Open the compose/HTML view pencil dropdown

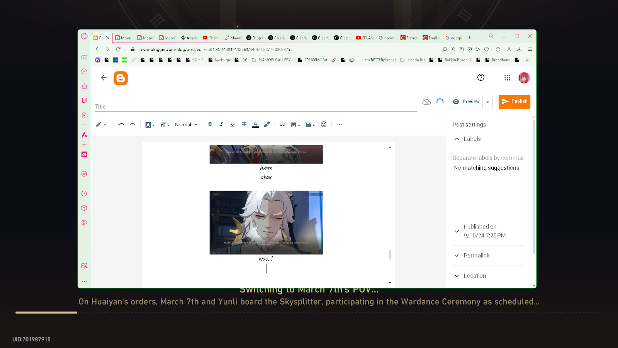pyautogui.click(x=101, y=125)
